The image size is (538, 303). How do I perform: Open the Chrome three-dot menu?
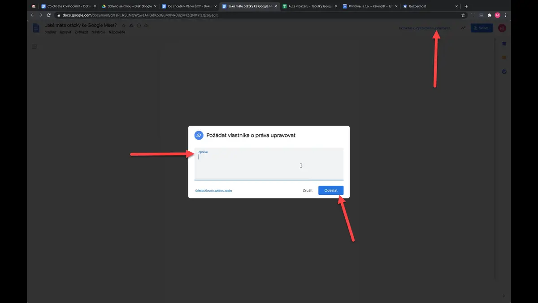(506, 15)
